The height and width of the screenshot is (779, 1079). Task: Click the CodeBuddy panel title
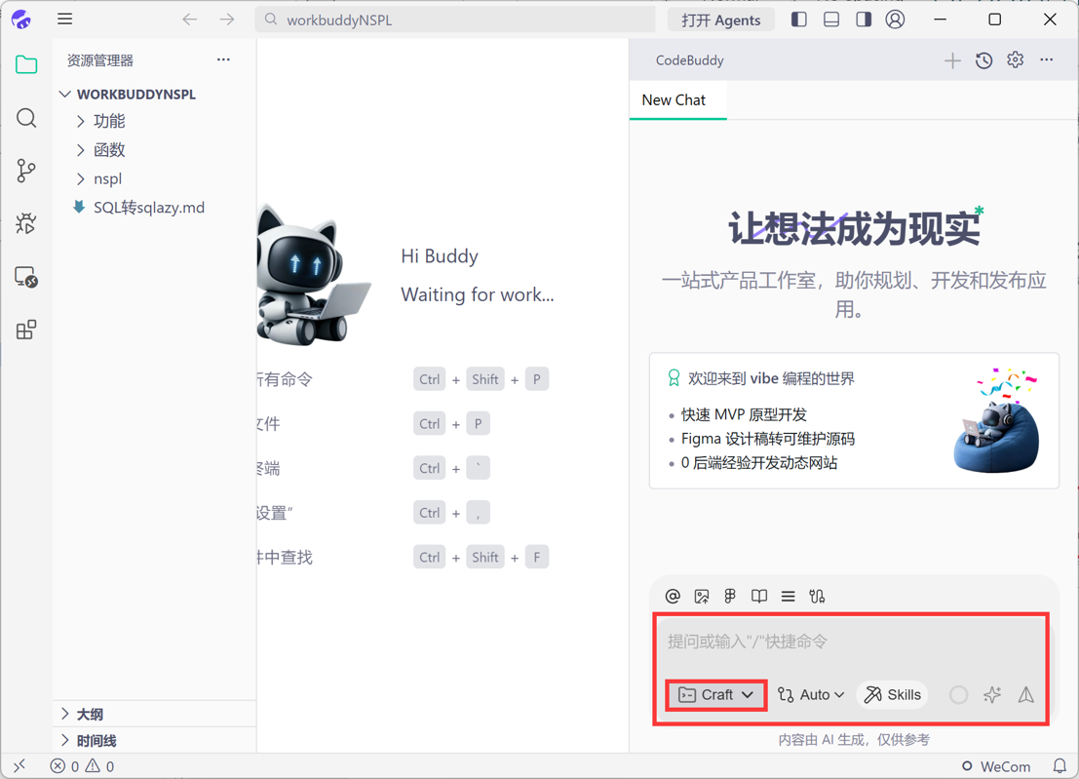coord(689,60)
